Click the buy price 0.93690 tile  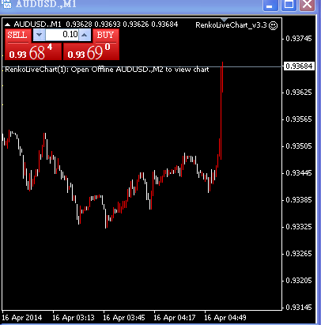[91, 51]
